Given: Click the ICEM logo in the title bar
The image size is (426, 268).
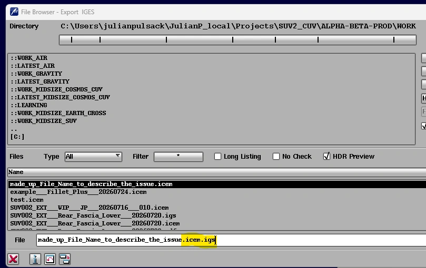Looking at the screenshot, I should tap(14, 12).
